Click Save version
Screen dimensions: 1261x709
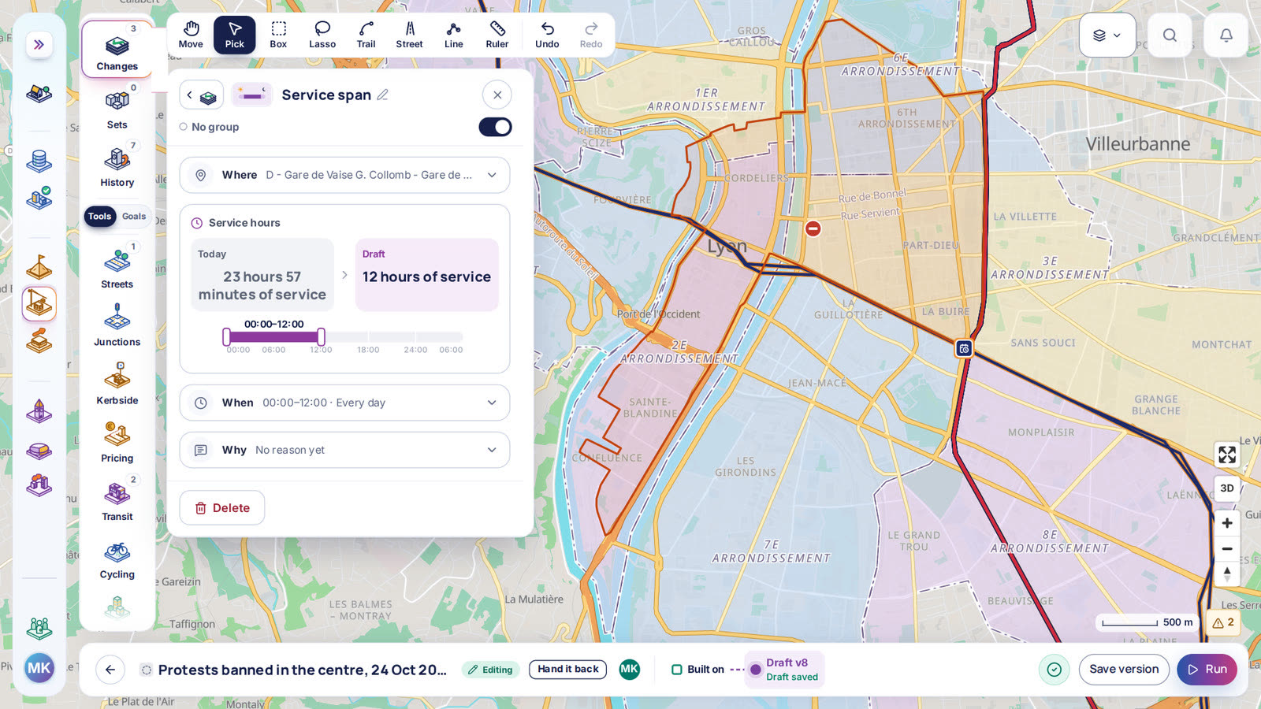(1124, 670)
